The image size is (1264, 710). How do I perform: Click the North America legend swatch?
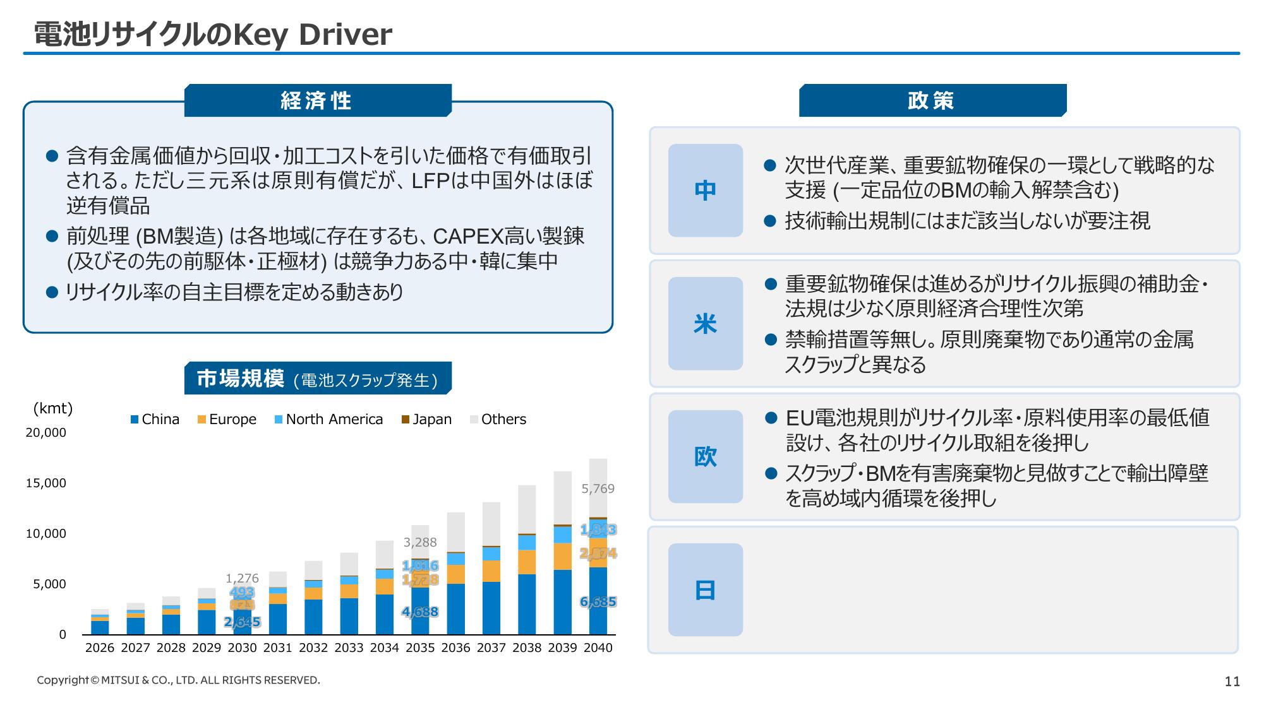279,420
